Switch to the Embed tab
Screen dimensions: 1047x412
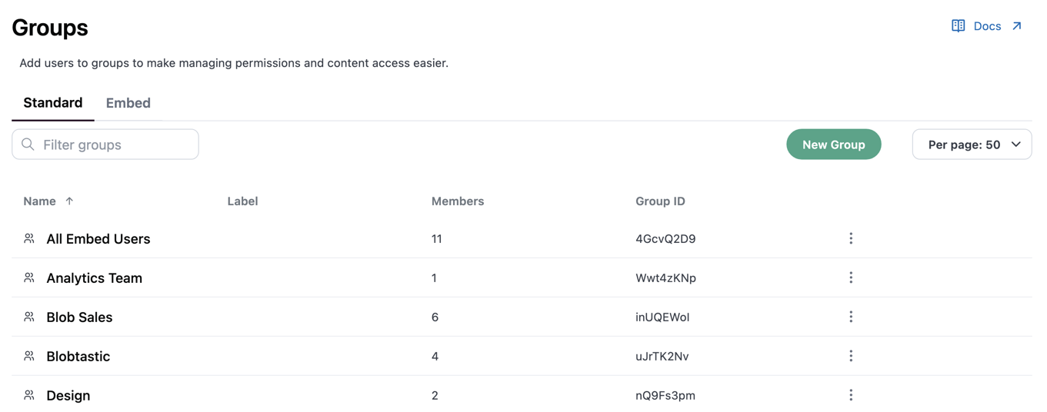128,103
